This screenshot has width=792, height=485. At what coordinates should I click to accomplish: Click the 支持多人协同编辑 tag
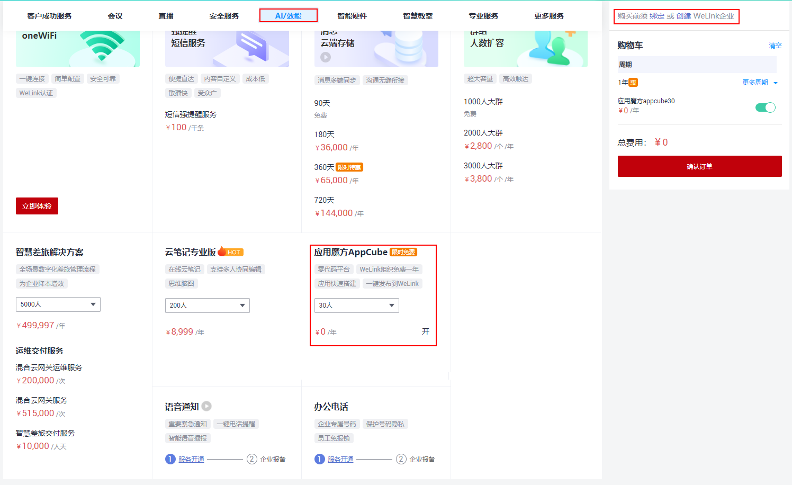click(x=236, y=270)
